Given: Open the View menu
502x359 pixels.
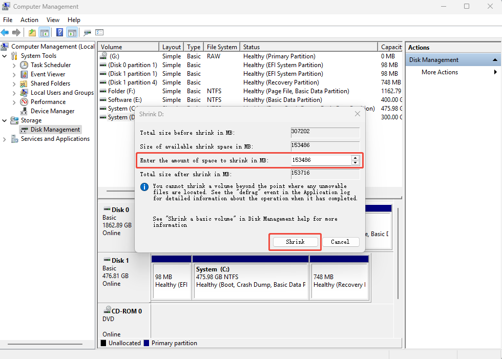Looking at the screenshot, I should tap(53, 20).
